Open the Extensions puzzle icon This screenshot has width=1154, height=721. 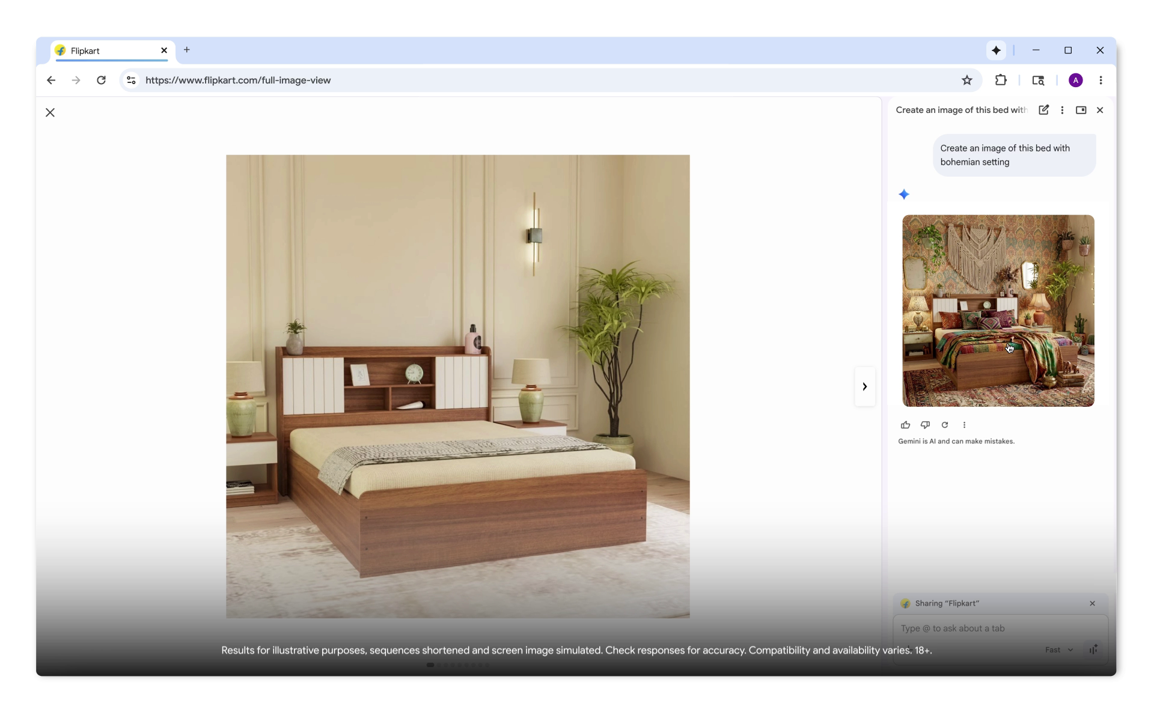1001,80
